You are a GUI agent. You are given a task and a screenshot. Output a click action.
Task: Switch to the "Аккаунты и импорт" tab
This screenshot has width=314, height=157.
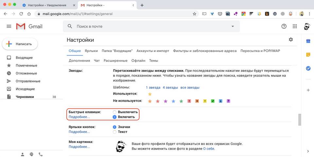coord(153,51)
